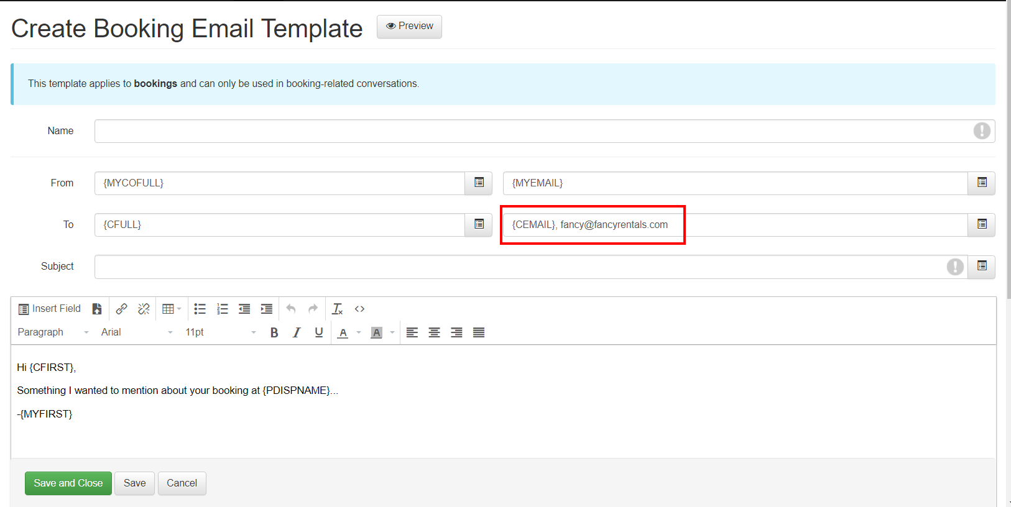Open the table insert menu
The width and height of the screenshot is (1011, 507).
(171, 309)
